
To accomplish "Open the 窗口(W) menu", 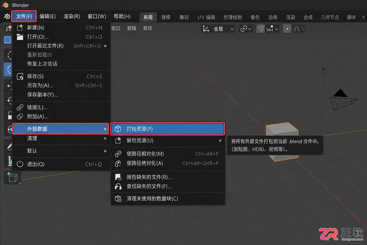I will (x=97, y=17).
